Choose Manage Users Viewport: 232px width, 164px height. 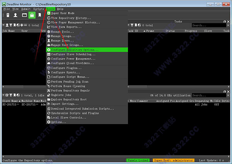(x=87, y=41)
